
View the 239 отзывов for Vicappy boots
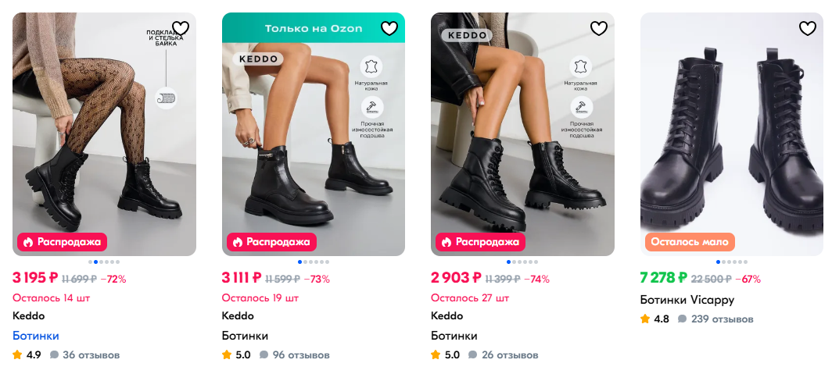pos(715,319)
